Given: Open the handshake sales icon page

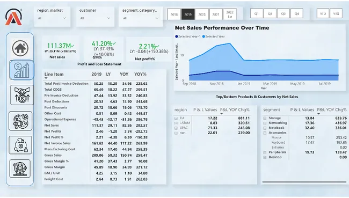Looking at the screenshot, I should point(22,95).
